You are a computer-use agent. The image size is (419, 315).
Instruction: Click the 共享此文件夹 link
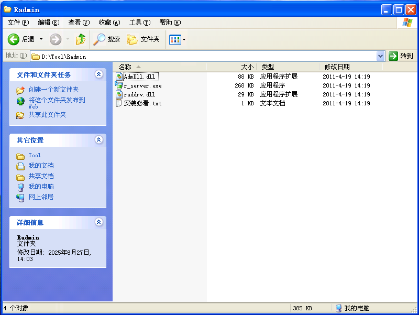(x=47, y=115)
